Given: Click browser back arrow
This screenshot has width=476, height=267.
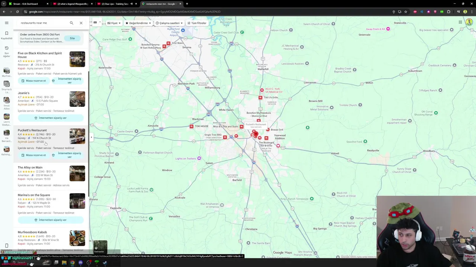Looking at the screenshot, I should point(4,11).
